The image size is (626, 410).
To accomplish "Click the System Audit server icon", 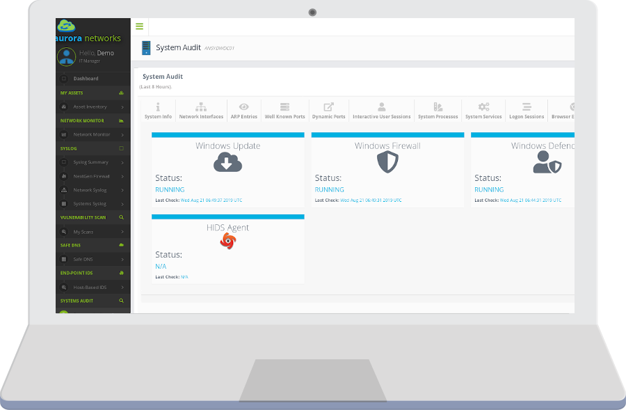I will [x=146, y=47].
